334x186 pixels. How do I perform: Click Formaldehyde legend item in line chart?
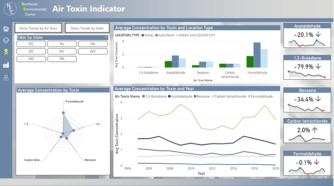260,96
